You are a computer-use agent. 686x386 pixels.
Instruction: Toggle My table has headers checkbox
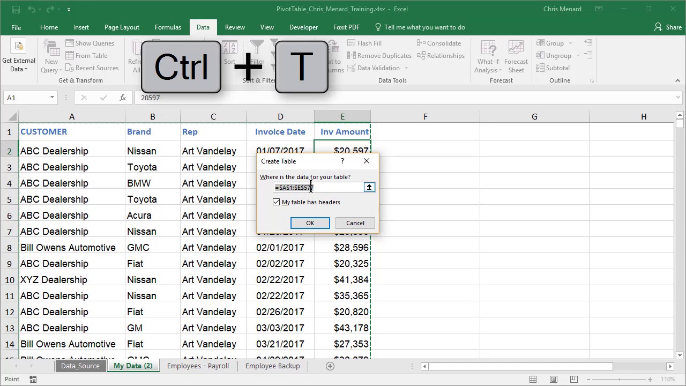pyautogui.click(x=277, y=202)
